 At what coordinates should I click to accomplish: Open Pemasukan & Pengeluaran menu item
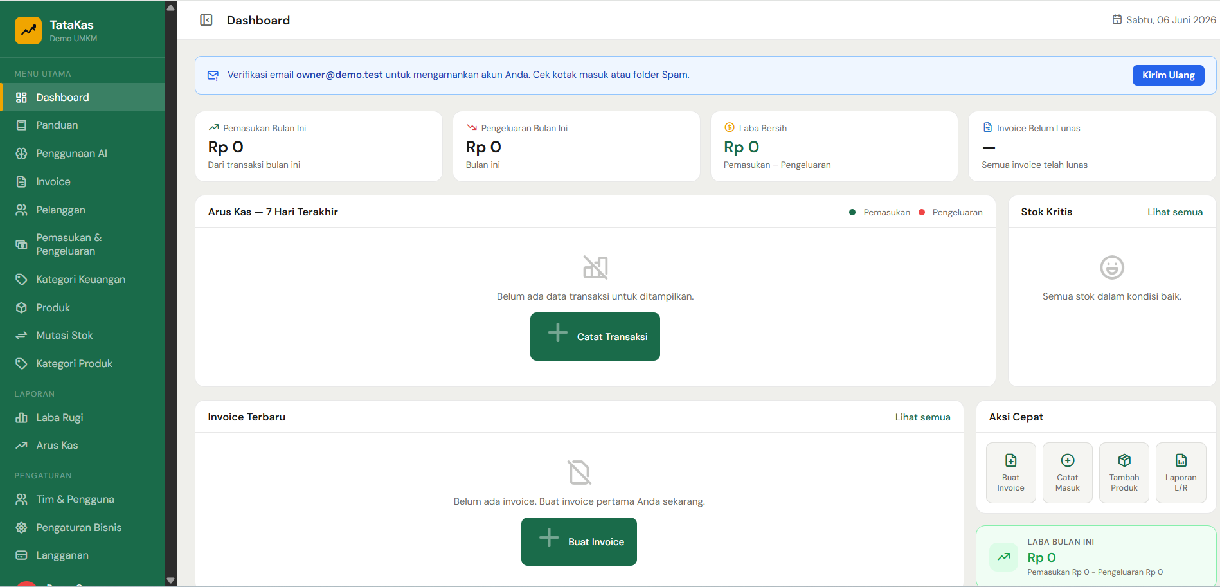point(82,244)
